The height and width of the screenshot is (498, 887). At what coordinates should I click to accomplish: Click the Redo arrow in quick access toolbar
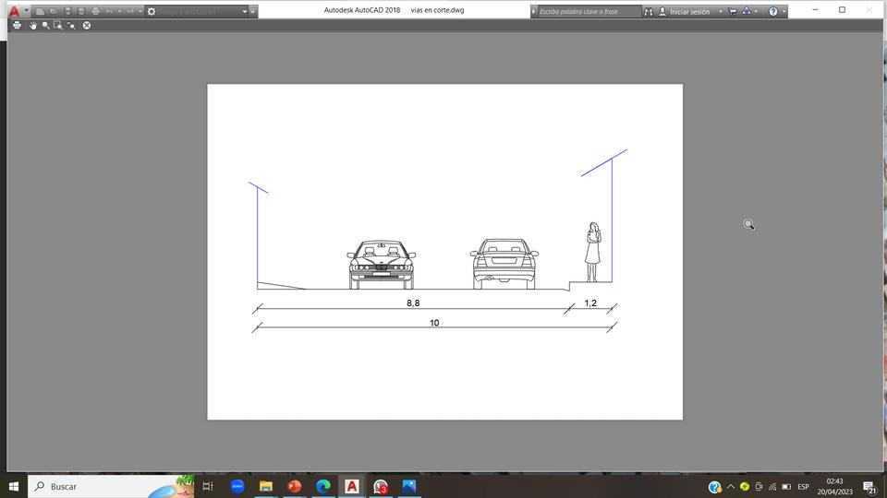130,11
